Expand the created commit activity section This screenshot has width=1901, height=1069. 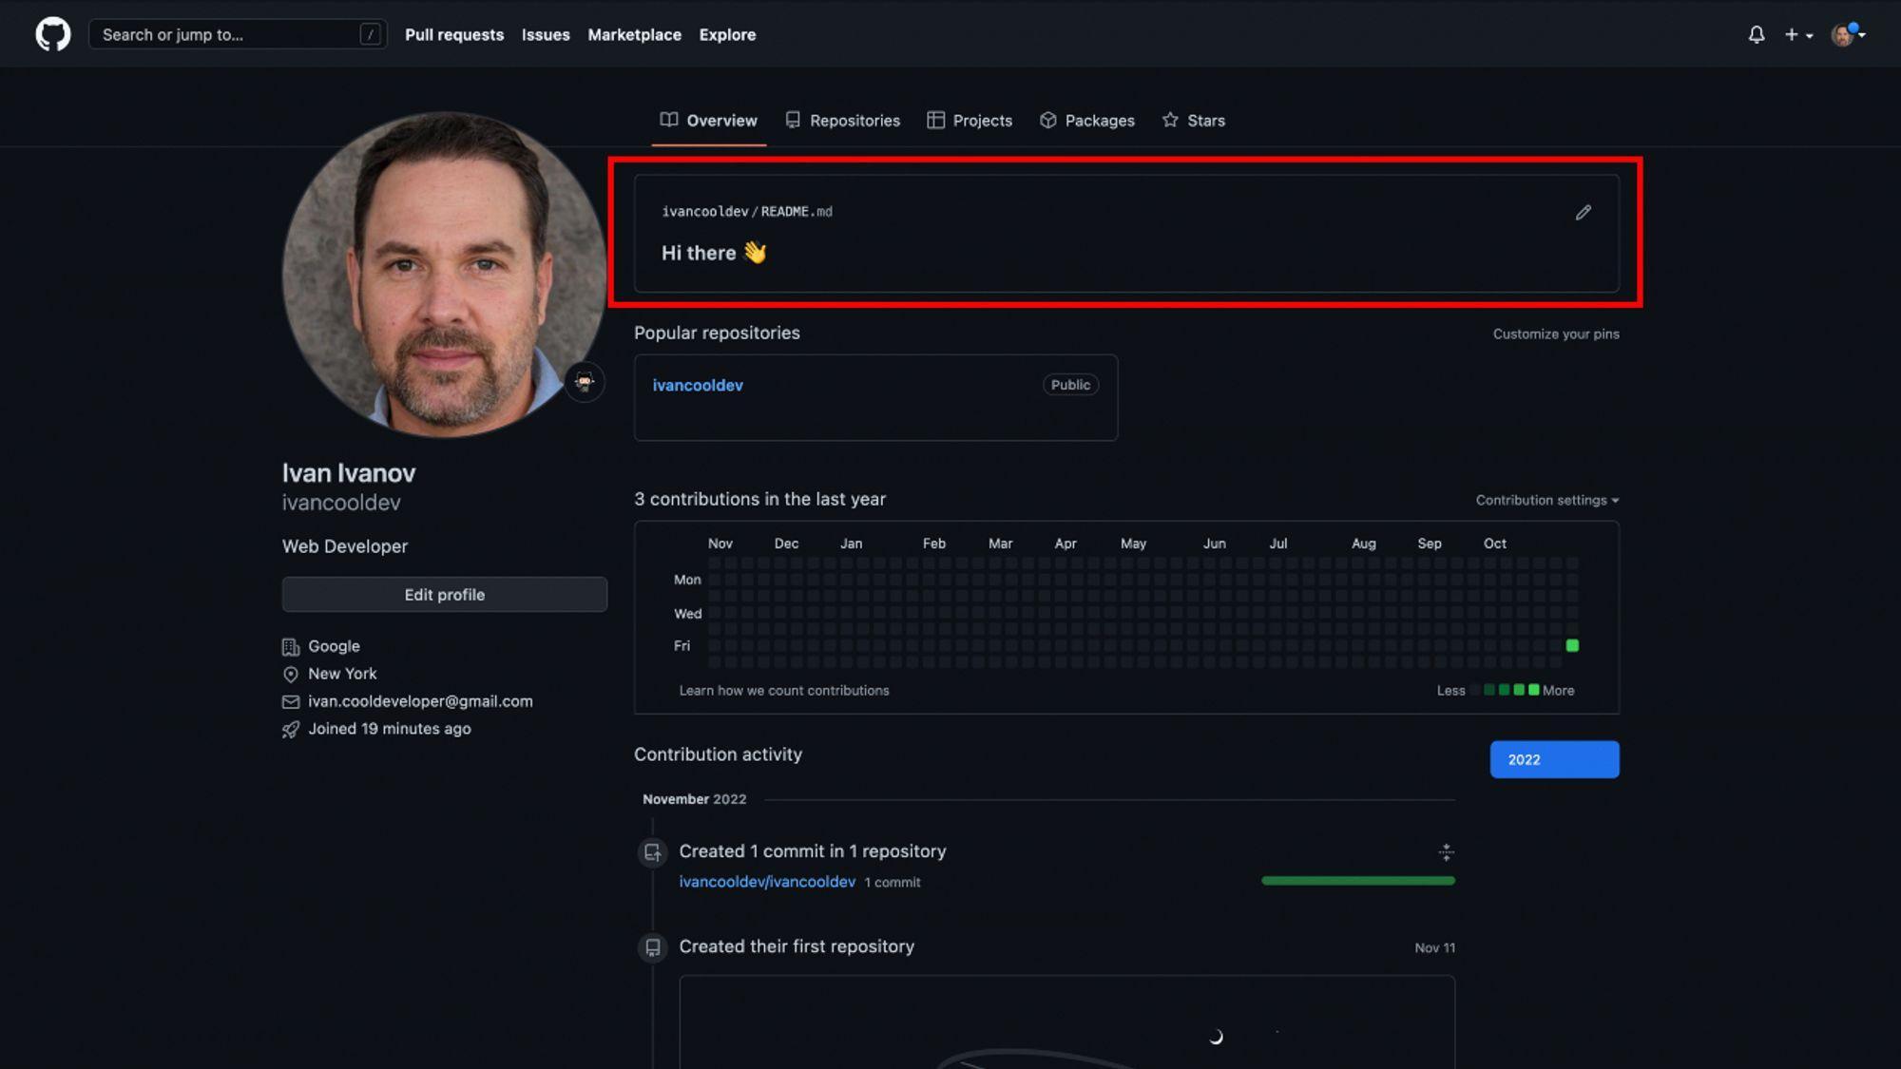click(x=1446, y=851)
